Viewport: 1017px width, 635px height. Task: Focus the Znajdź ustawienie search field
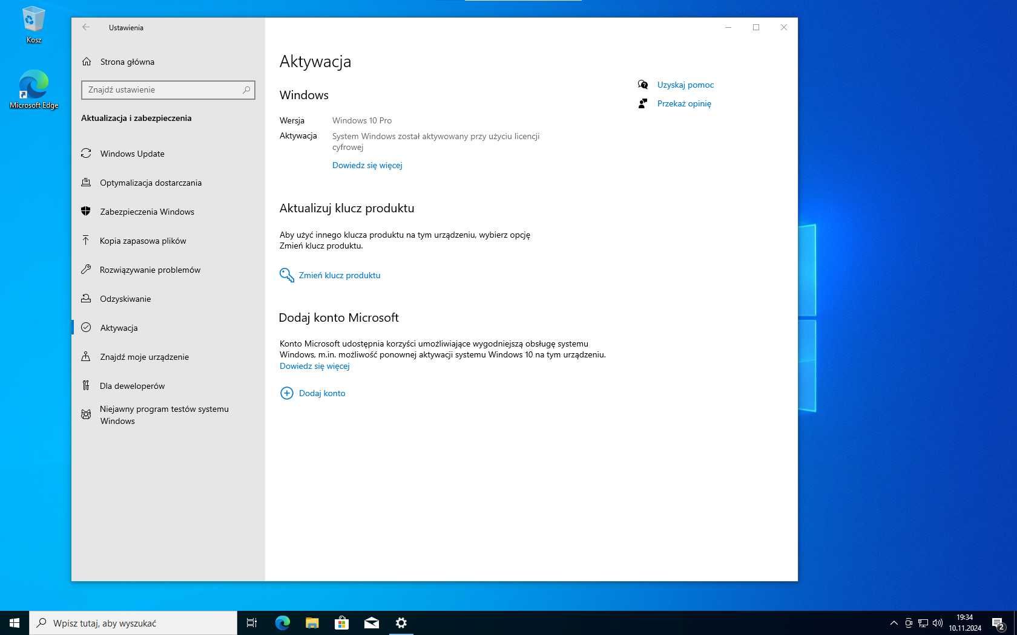coord(168,90)
